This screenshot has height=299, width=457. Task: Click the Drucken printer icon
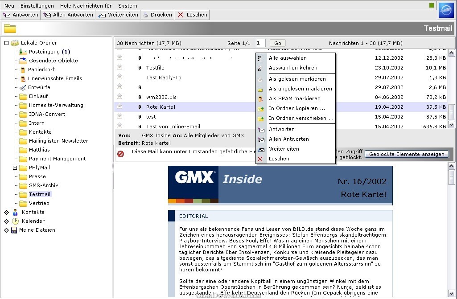click(x=146, y=15)
